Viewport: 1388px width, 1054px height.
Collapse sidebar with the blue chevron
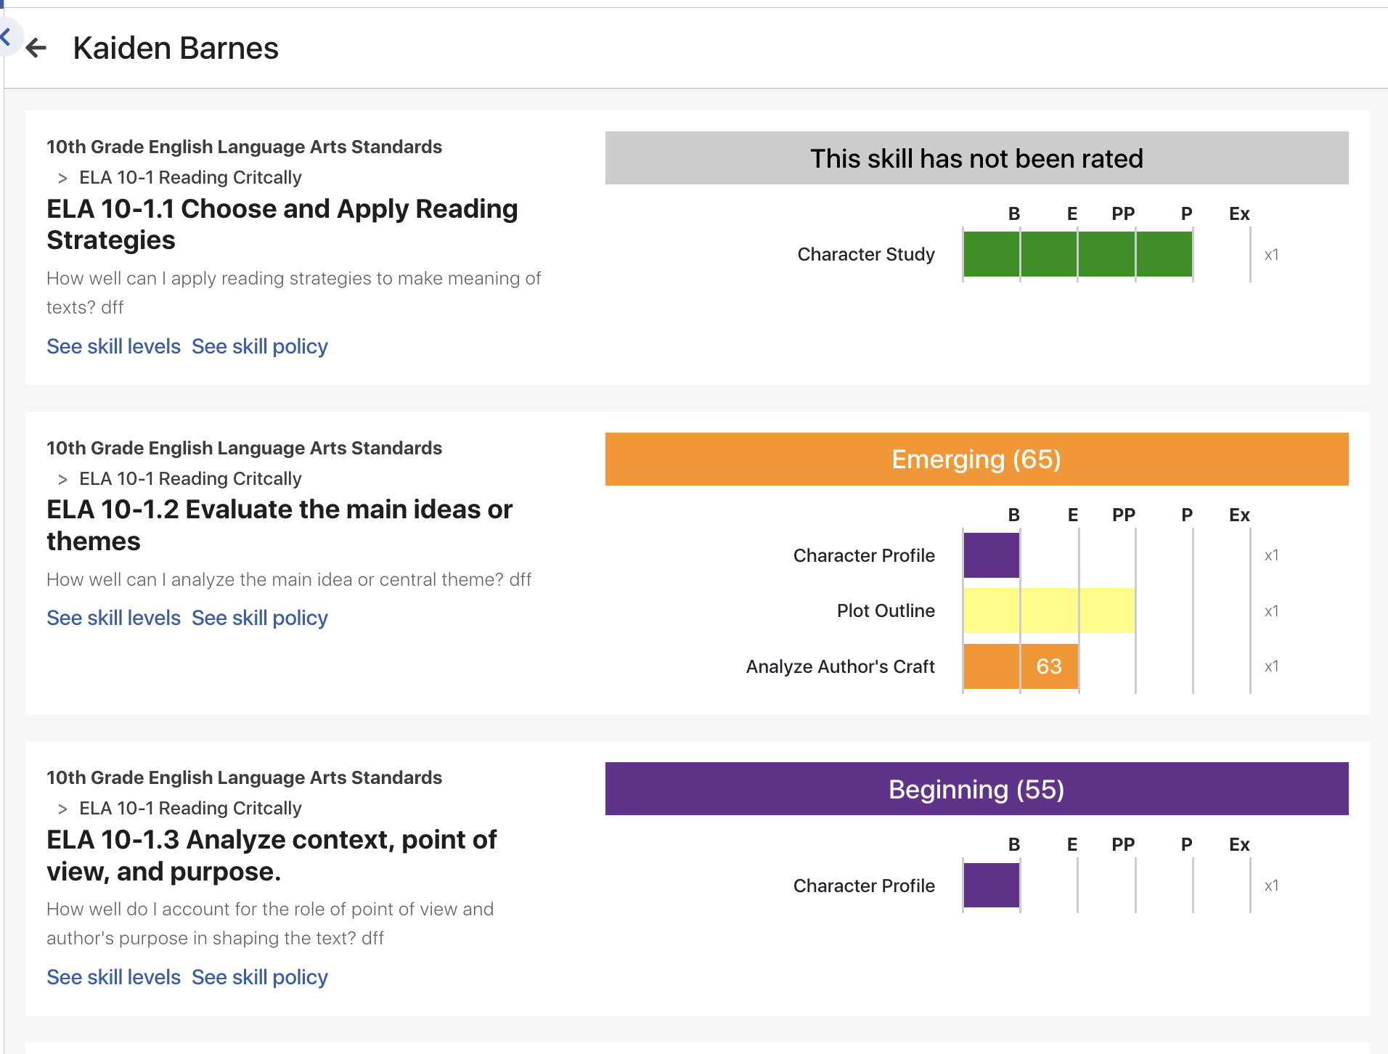pos(7,36)
